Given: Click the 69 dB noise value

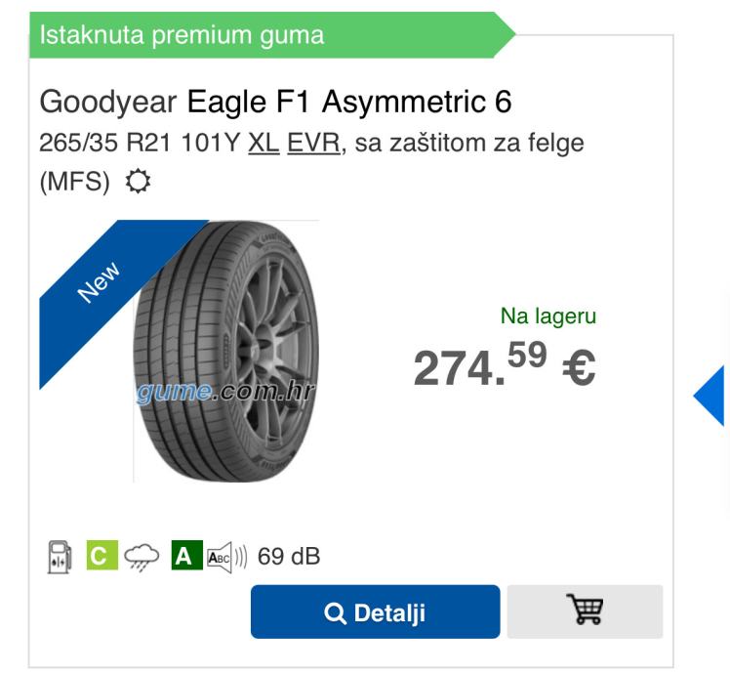Looking at the screenshot, I should [x=289, y=557].
